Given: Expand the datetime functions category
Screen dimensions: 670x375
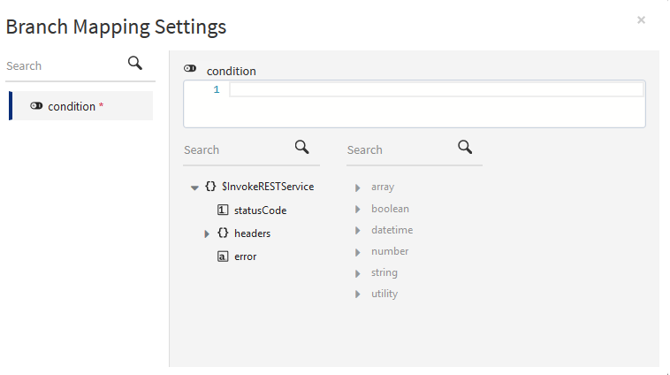Looking at the screenshot, I should point(358,230).
